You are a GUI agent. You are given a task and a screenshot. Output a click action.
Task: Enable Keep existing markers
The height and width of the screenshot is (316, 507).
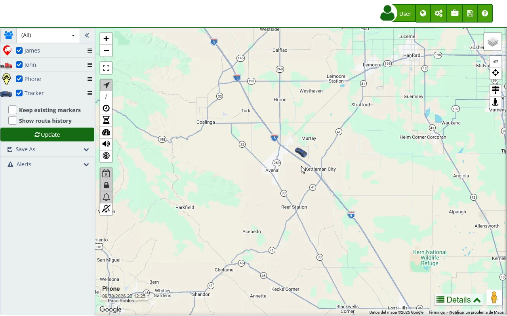pyautogui.click(x=13, y=110)
